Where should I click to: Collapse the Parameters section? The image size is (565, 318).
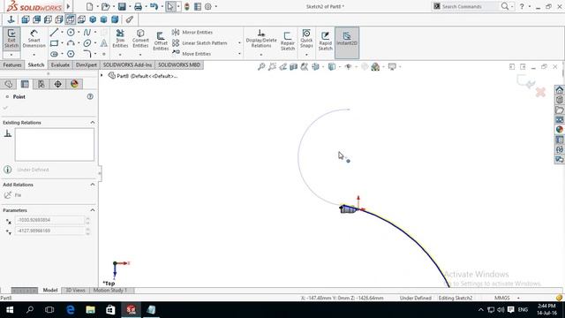(93, 210)
